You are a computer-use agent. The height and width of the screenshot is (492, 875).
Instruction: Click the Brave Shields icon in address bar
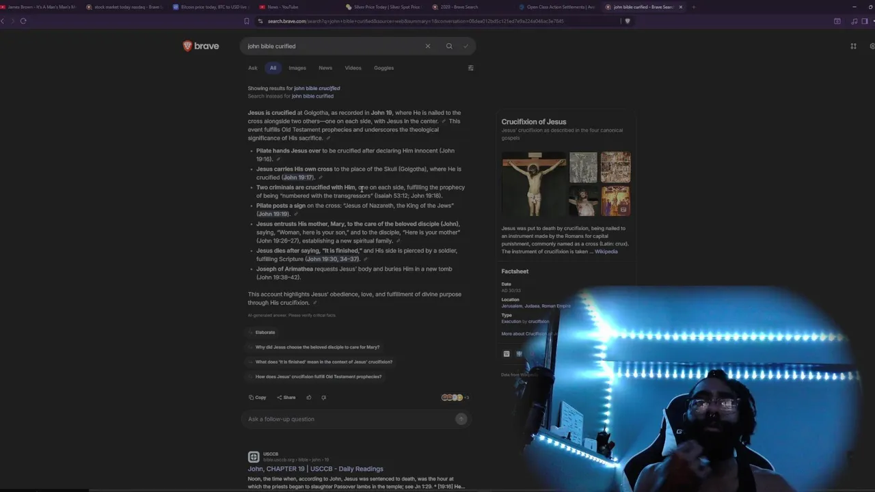pyautogui.click(x=628, y=20)
